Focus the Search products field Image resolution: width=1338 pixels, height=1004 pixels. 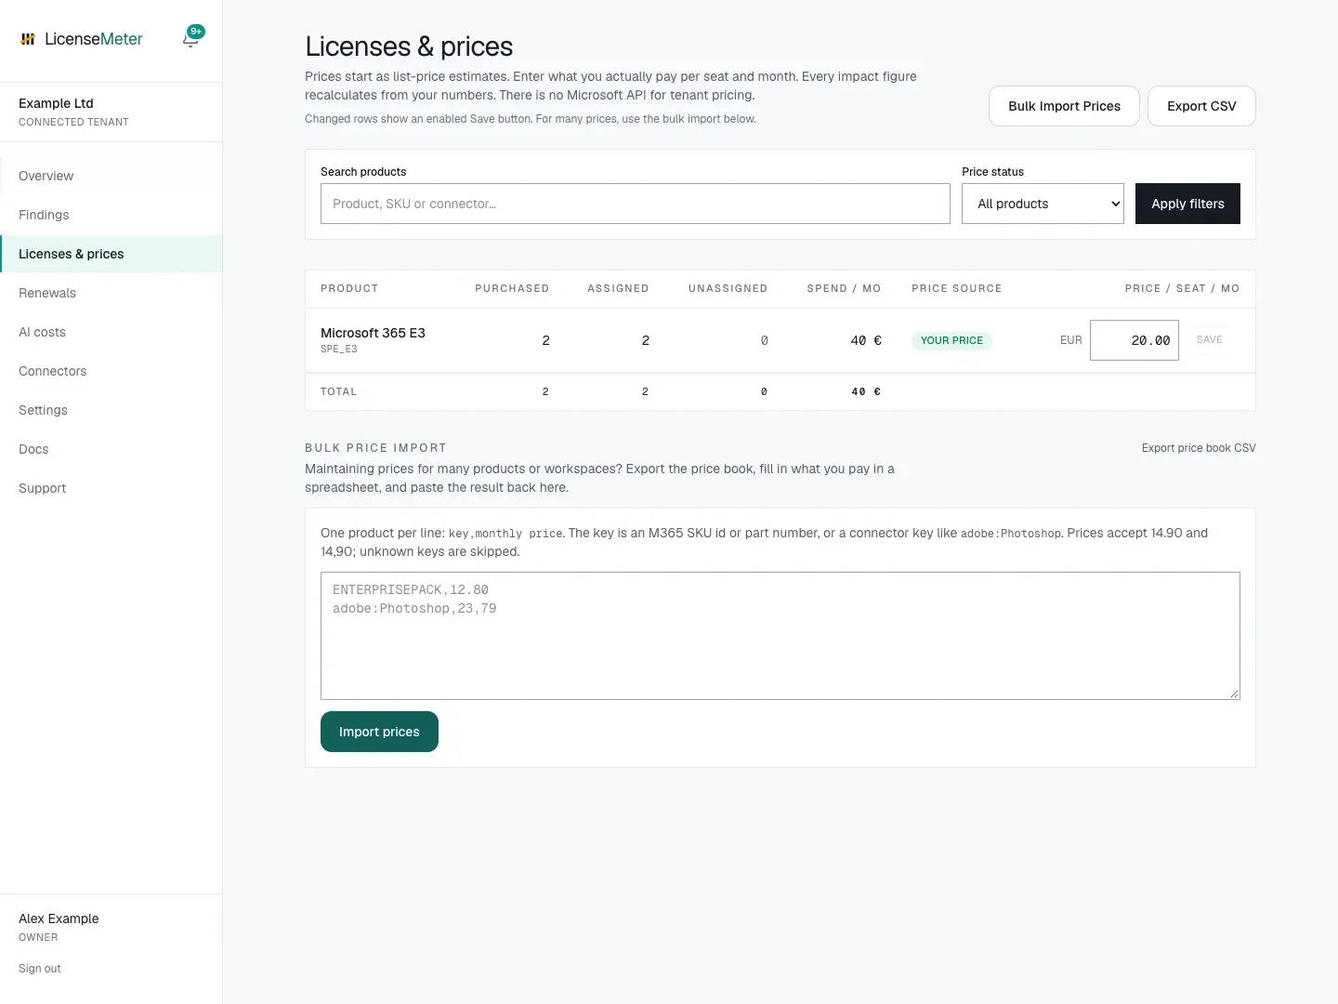click(x=636, y=204)
